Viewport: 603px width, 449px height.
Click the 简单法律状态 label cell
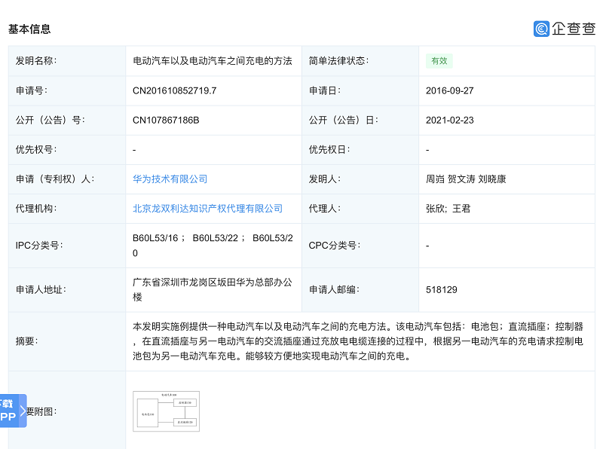coord(360,61)
